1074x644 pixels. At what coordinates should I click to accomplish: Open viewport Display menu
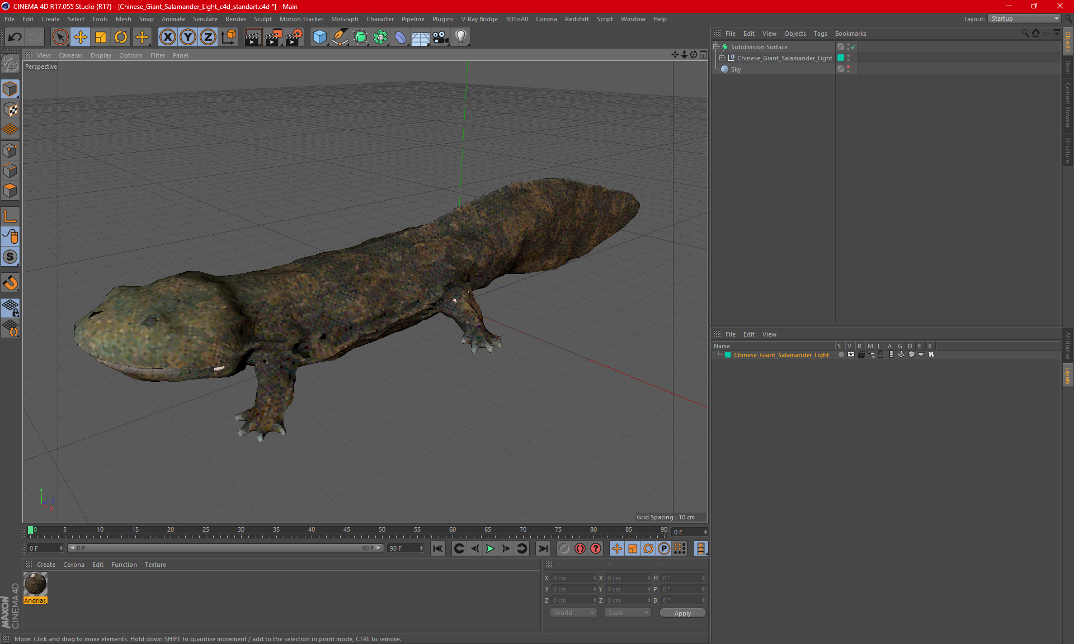pyautogui.click(x=101, y=55)
